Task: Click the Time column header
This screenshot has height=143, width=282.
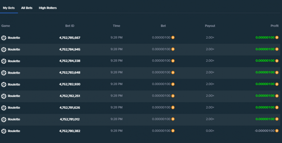Action: click(117, 26)
